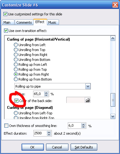Open the Rolling up to pipe dropdown
The height and width of the screenshot is (154, 120).
(x=88, y=86)
